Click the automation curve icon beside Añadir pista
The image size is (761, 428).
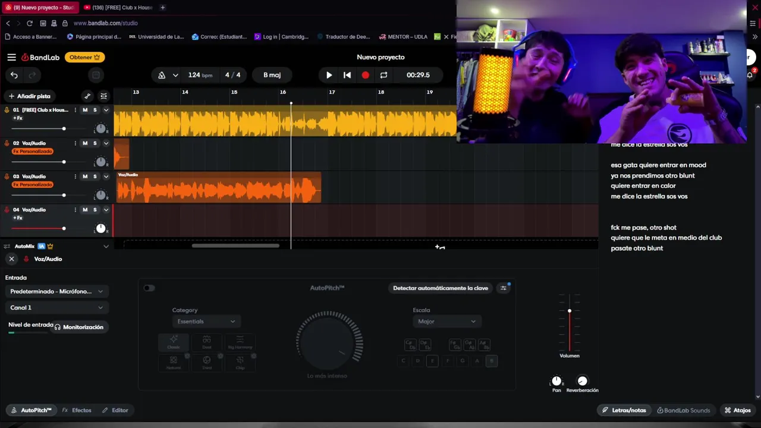point(87,96)
